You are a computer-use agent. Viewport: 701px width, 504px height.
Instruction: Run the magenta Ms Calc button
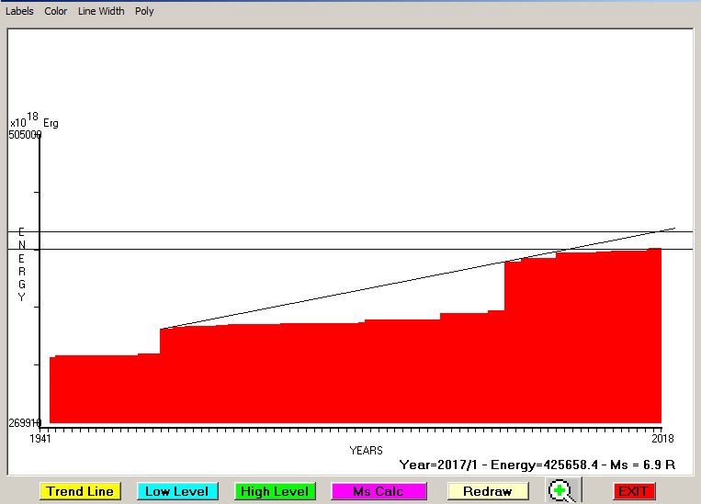click(378, 491)
